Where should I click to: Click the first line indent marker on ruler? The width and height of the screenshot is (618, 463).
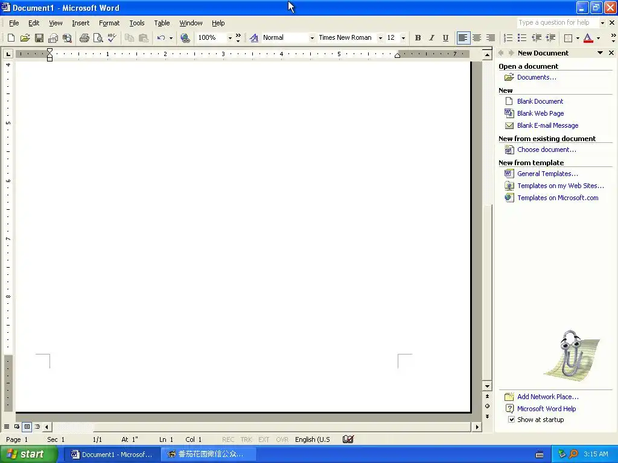[x=49, y=51]
